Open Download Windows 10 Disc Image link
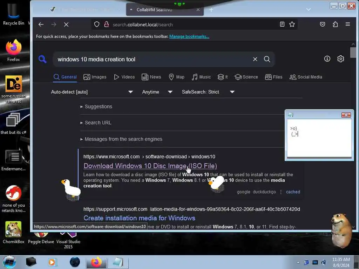The image size is (359, 269). [150, 166]
